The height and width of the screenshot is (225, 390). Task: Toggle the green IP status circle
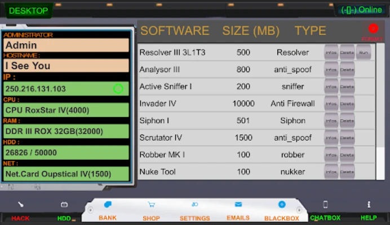point(118,88)
